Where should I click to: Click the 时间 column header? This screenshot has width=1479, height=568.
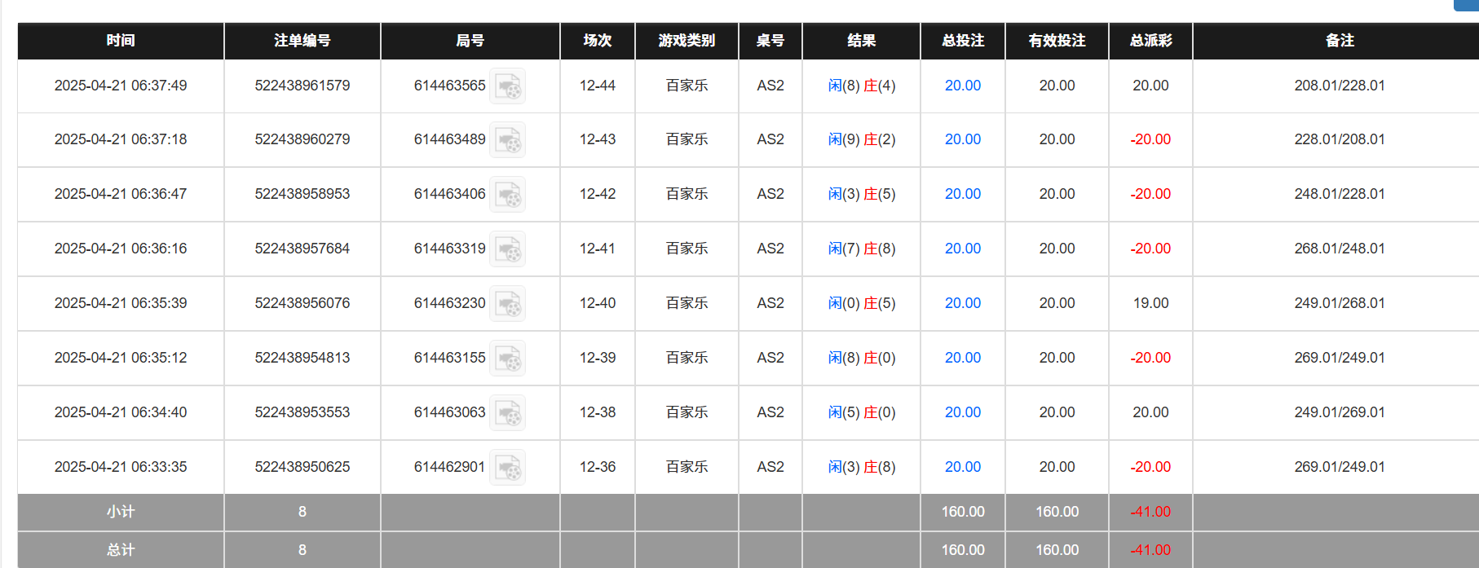[120, 40]
